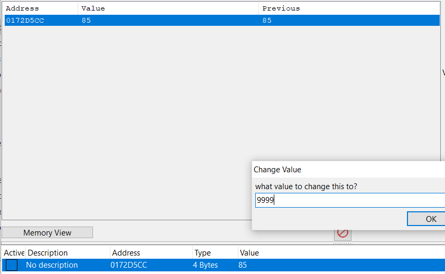Click the Active column header in address table

(x=14, y=253)
